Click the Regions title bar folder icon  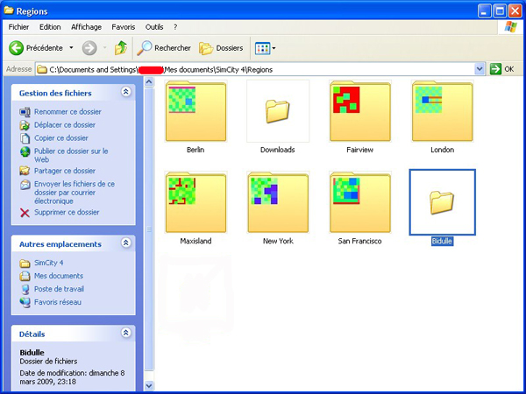point(9,11)
